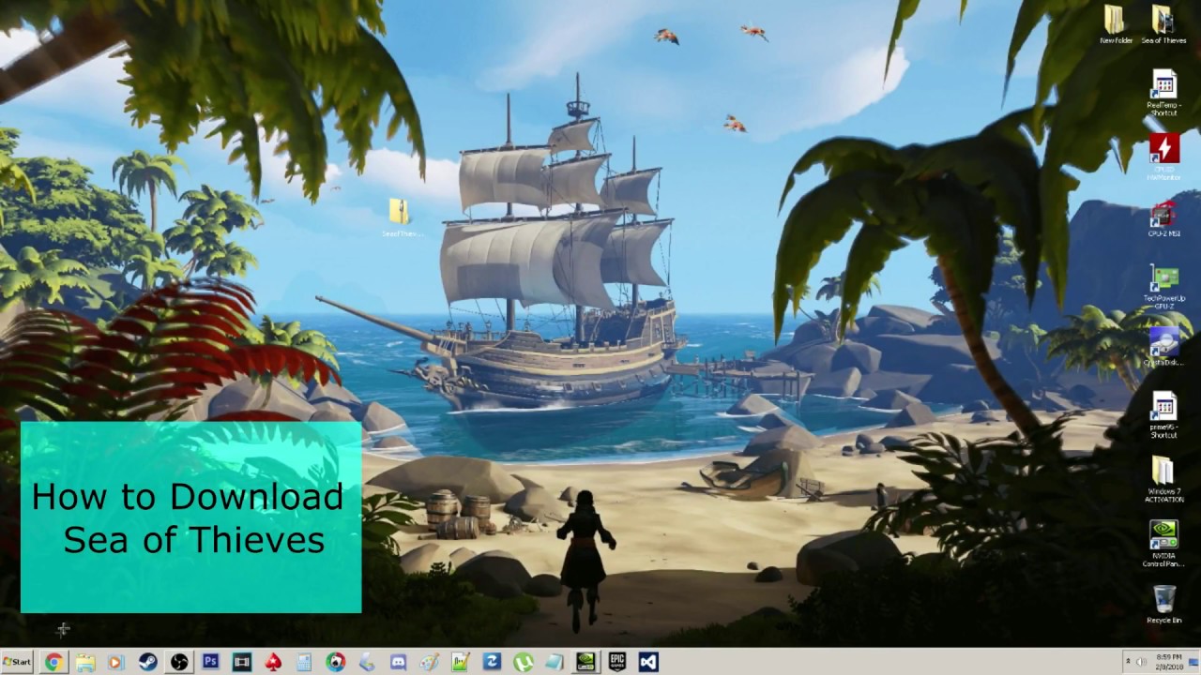Select the faded Sea of Thieves folder near the ship

pos(400,217)
